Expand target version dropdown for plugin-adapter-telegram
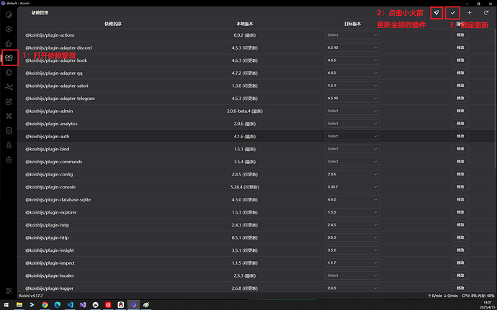 [352, 98]
